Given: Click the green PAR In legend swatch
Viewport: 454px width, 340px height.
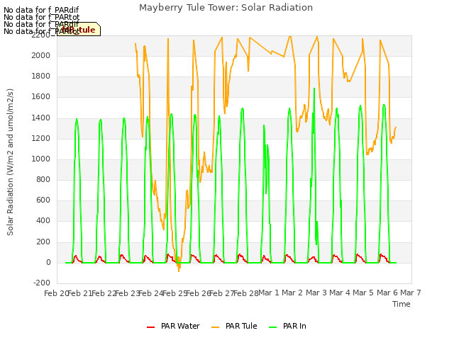Looking at the screenshot, I should 272,327.
